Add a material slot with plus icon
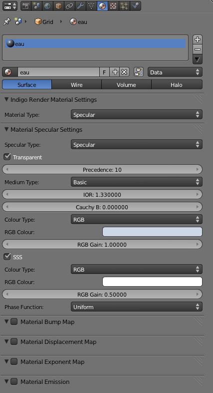 pyautogui.click(x=198, y=39)
